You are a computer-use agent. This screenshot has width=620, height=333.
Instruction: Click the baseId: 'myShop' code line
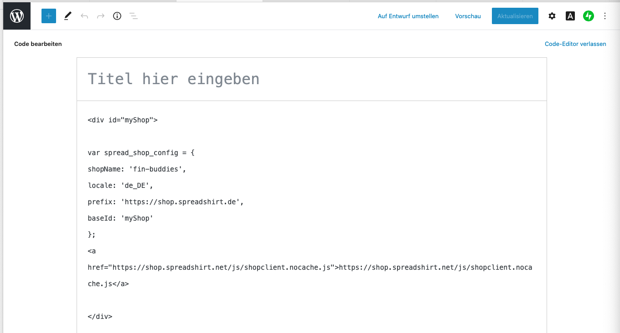[x=120, y=218]
